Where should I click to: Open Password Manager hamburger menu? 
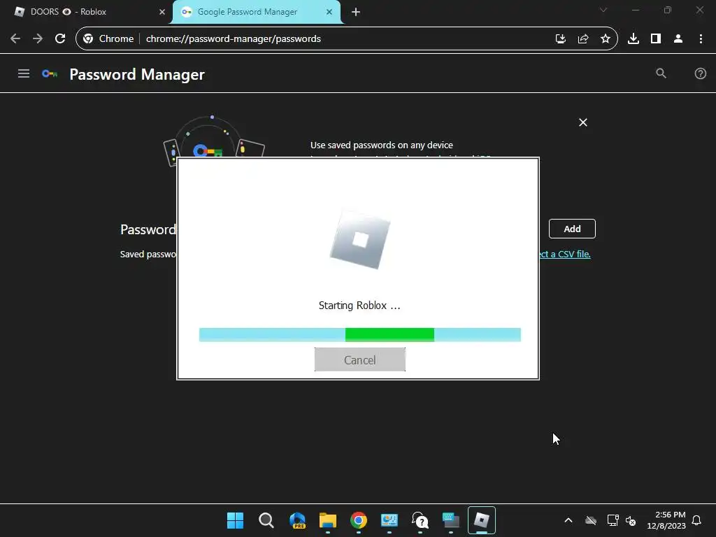(x=24, y=73)
